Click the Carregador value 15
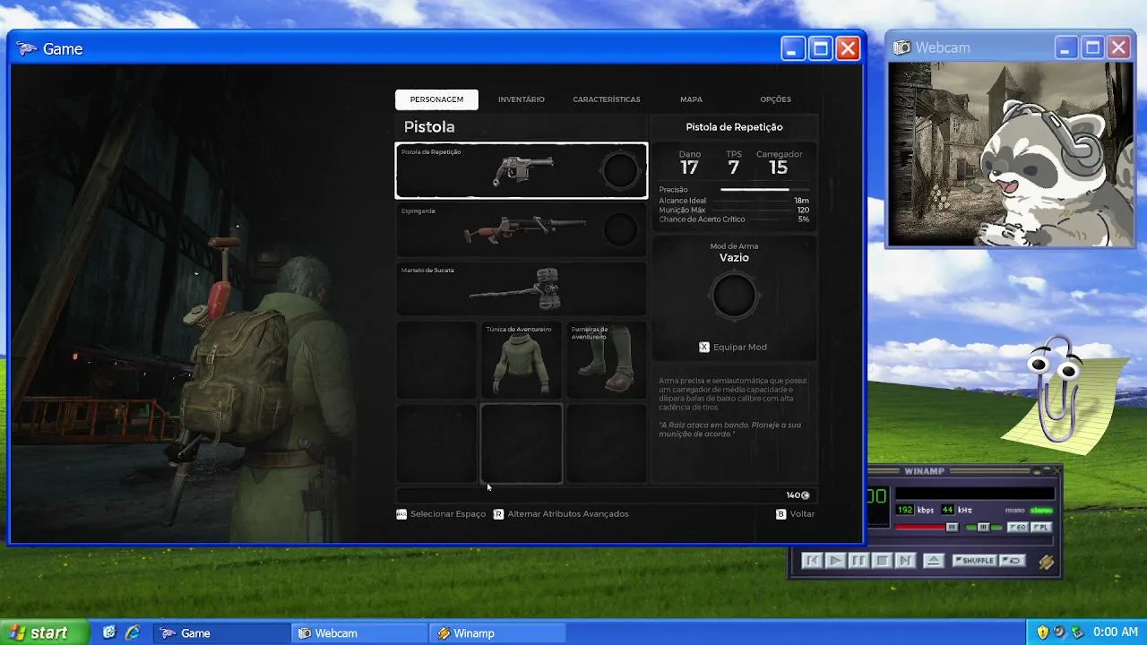 click(x=778, y=168)
